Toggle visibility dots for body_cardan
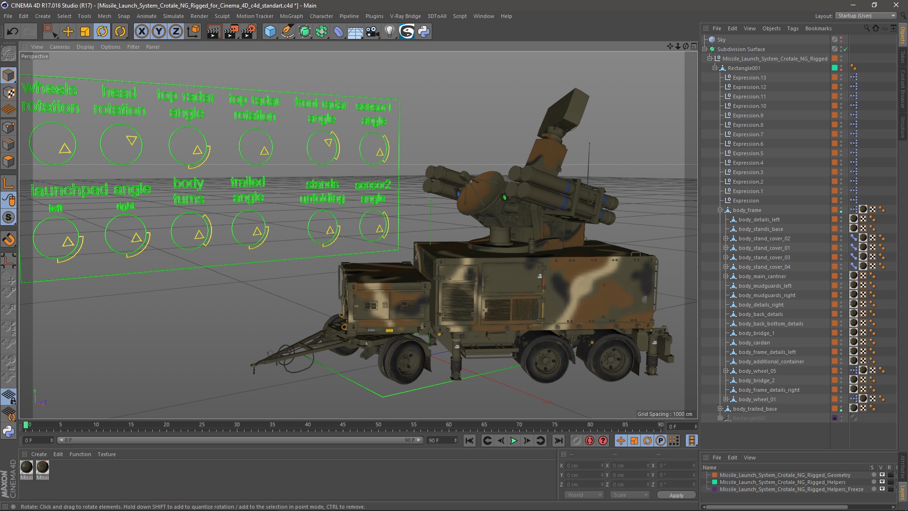 (841, 343)
